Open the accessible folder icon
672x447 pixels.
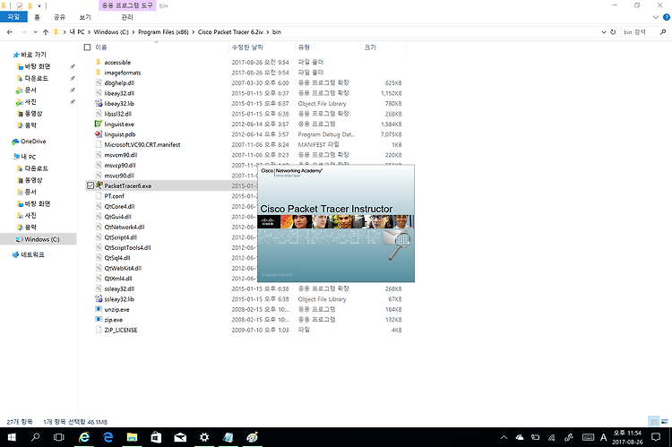(x=99, y=62)
